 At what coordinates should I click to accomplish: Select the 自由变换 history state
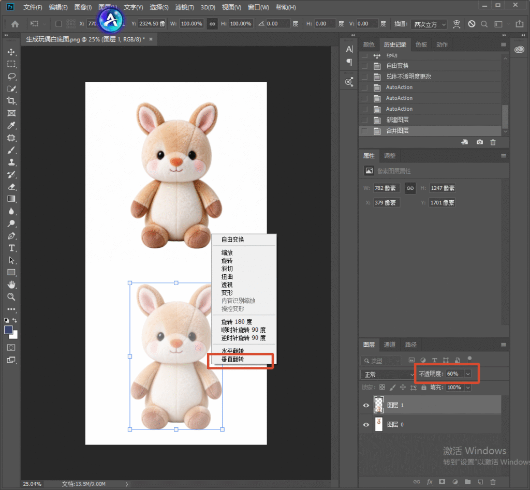point(430,66)
